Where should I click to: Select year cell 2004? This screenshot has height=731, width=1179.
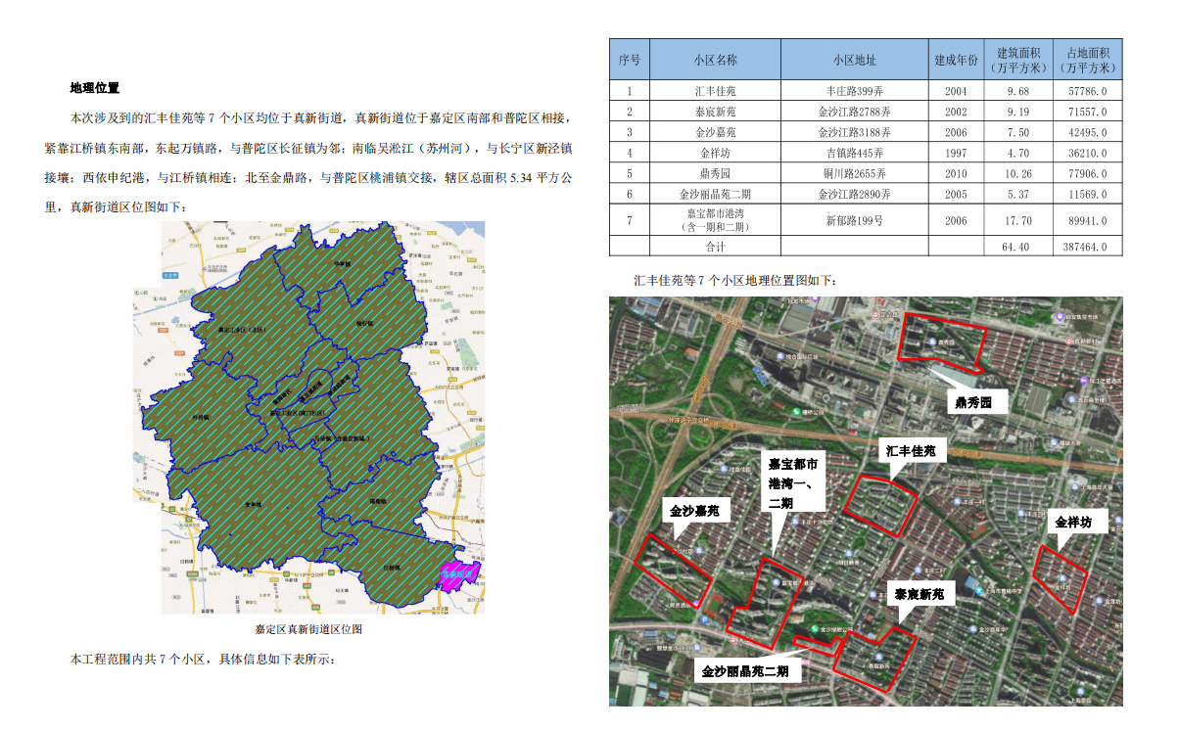click(956, 90)
